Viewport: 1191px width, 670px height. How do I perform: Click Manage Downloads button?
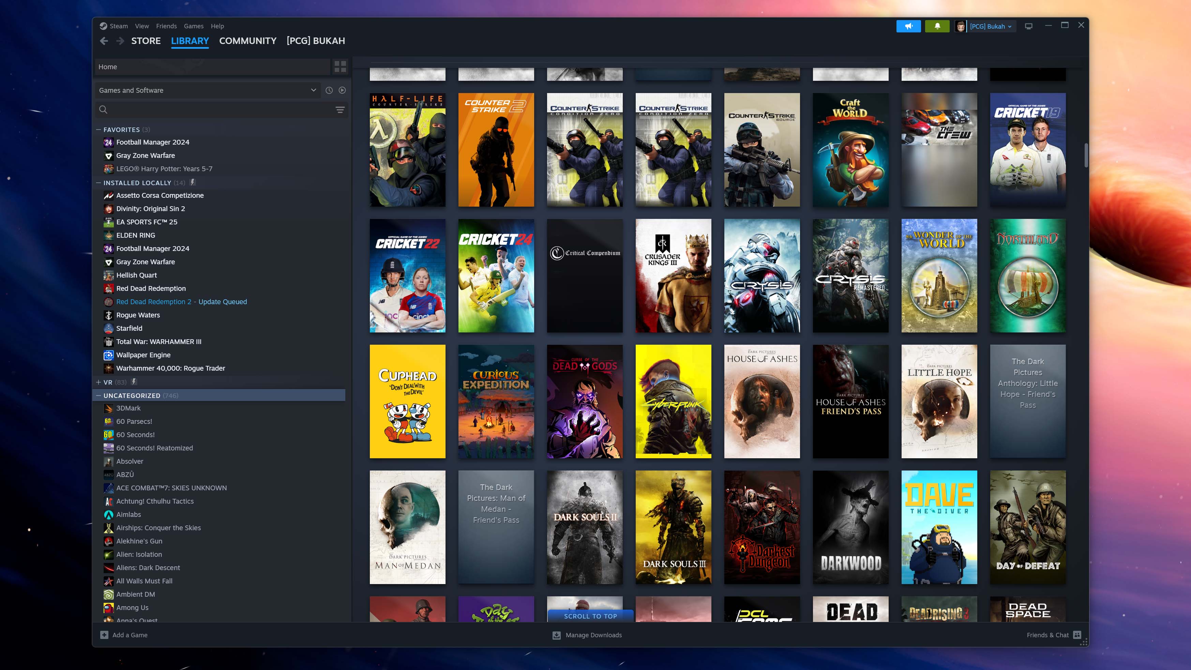(x=587, y=635)
